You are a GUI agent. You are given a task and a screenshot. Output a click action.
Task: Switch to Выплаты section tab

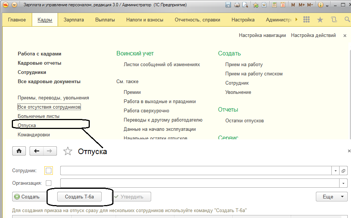(x=105, y=20)
